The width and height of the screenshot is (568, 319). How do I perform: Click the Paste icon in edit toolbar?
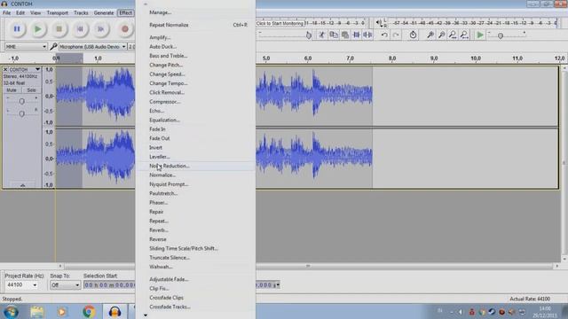(x=345, y=35)
